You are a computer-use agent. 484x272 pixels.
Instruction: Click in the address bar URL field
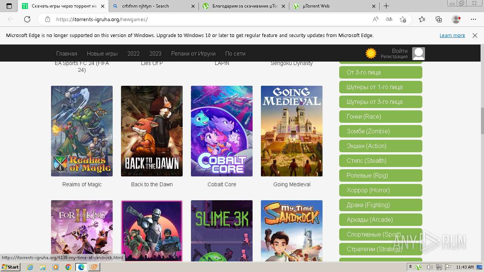pyautogui.click(x=212, y=19)
